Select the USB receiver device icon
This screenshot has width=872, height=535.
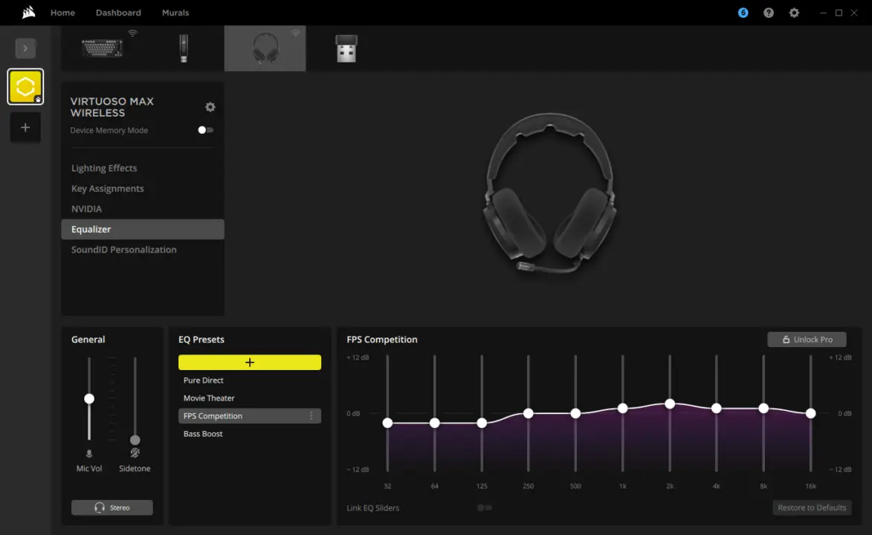[x=346, y=48]
